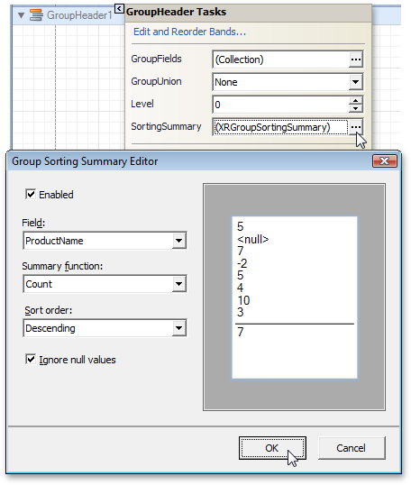Viewport: 411px width, 485px height.
Task: Click the GroupHeader1 band icon
Action: (x=36, y=15)
